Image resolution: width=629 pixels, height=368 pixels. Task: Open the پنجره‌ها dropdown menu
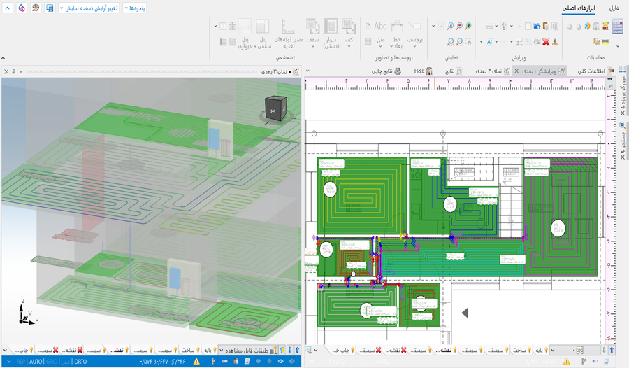pos(136,8)
